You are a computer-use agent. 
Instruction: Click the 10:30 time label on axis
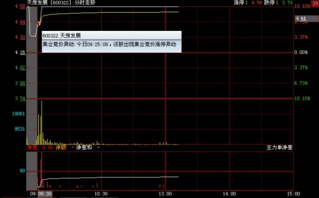coord(101,194)
